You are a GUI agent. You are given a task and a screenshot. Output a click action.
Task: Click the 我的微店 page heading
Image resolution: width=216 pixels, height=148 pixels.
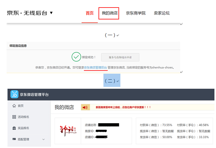64,107
